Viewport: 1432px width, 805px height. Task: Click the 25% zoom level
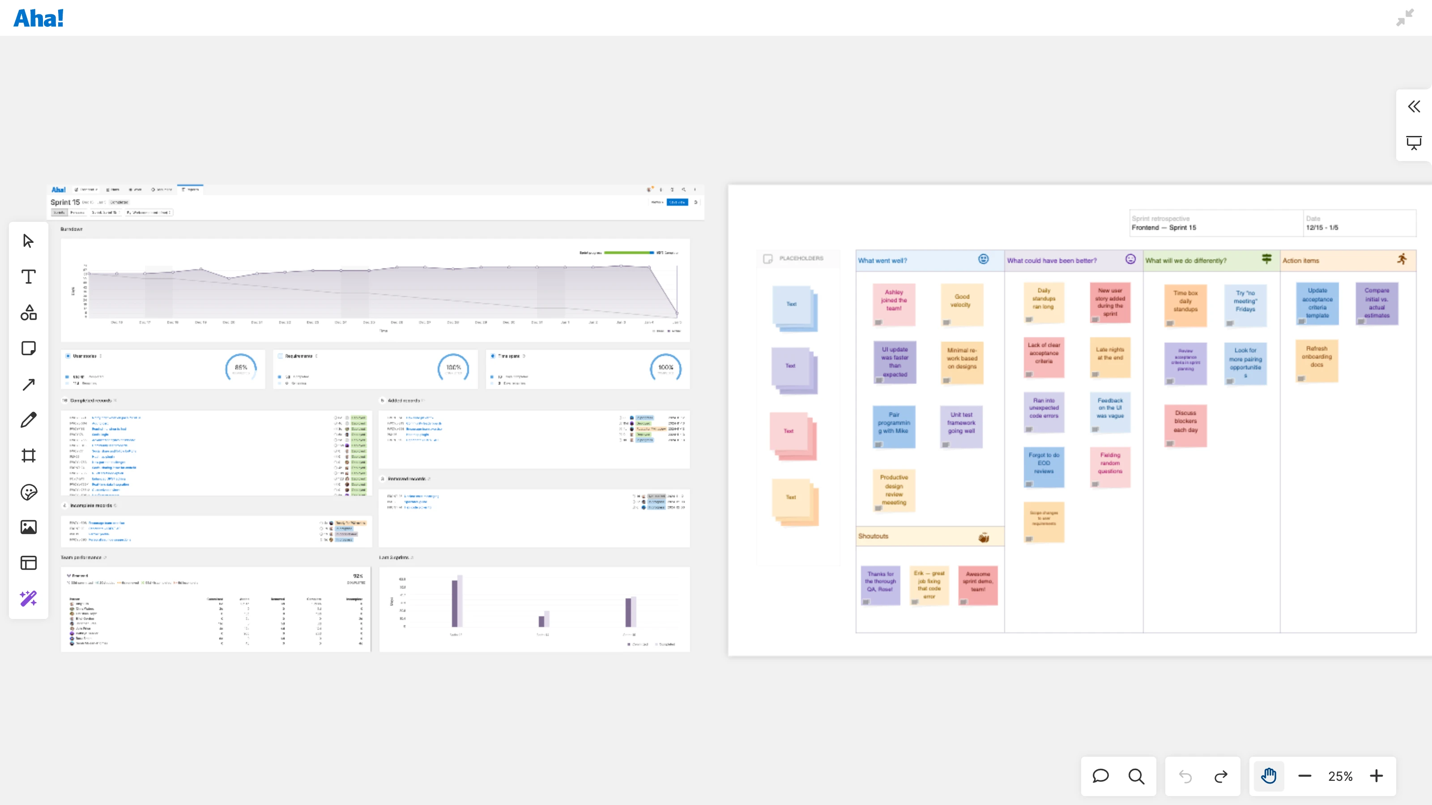point(1340,776)
